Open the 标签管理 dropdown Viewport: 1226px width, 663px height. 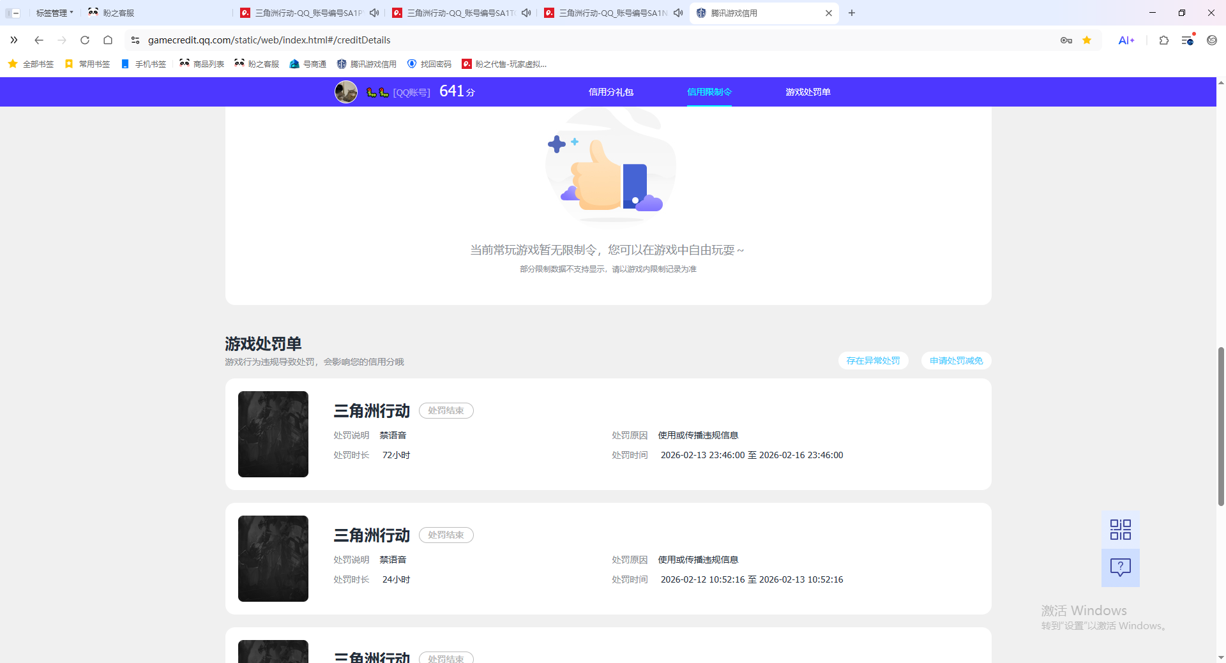click(54, 13)
